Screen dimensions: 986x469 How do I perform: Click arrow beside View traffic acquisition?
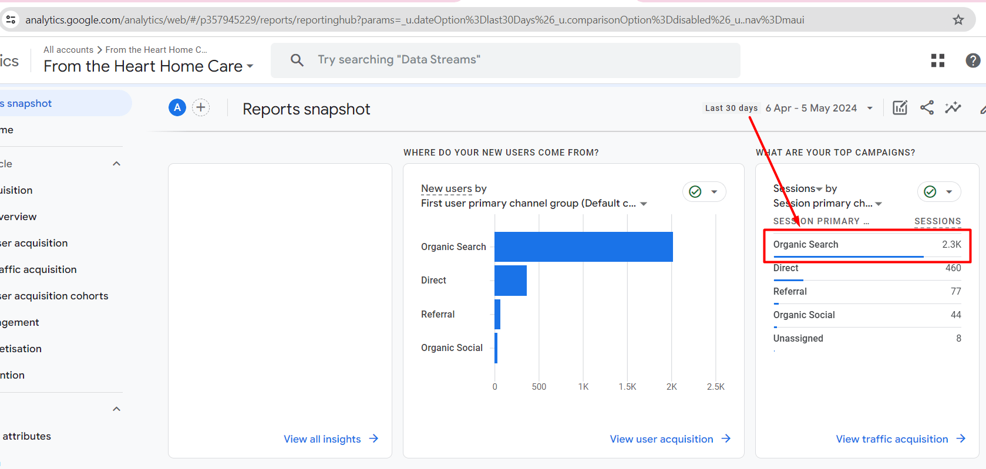pos(961,438)
